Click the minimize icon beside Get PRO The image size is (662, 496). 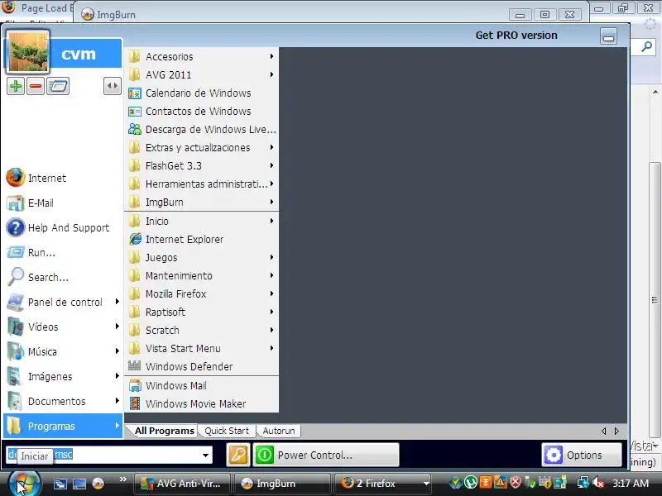(x=608, y=36)
